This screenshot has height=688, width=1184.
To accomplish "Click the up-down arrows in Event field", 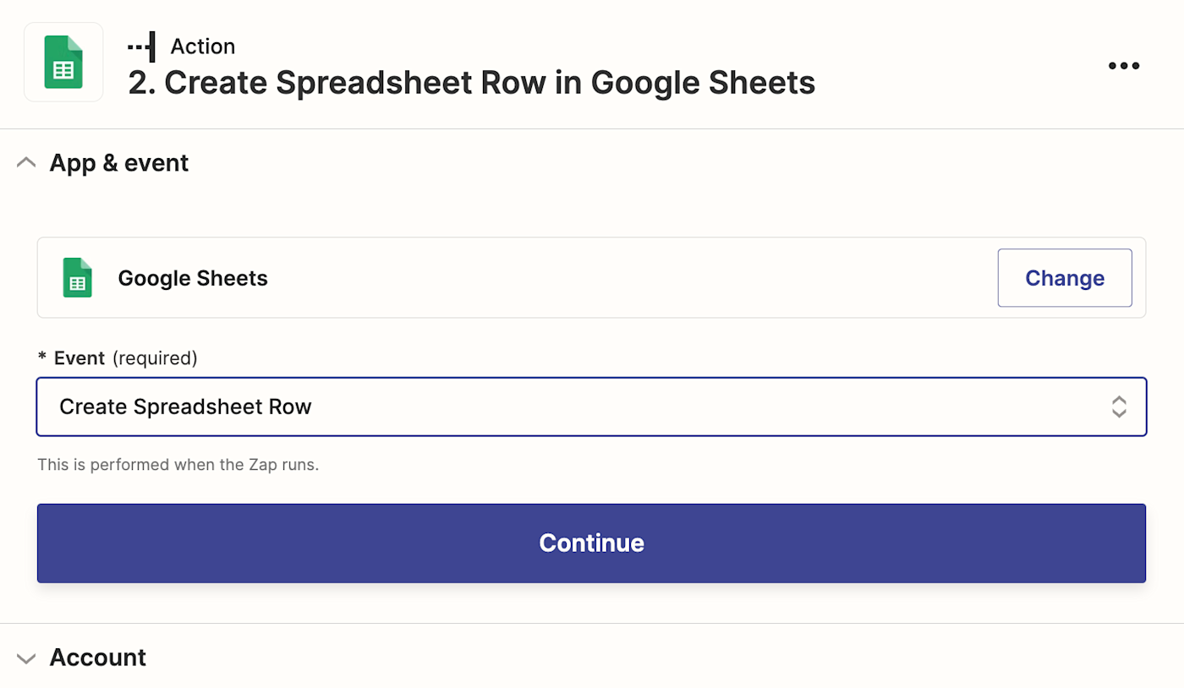I will click(x=1118, y=407).
